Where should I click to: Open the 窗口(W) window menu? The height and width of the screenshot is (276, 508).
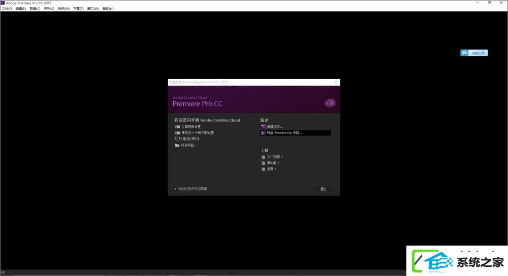click(93, 9)
